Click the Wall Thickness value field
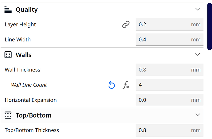This screenshot has height=139, width=212. (x=170, y=70)
